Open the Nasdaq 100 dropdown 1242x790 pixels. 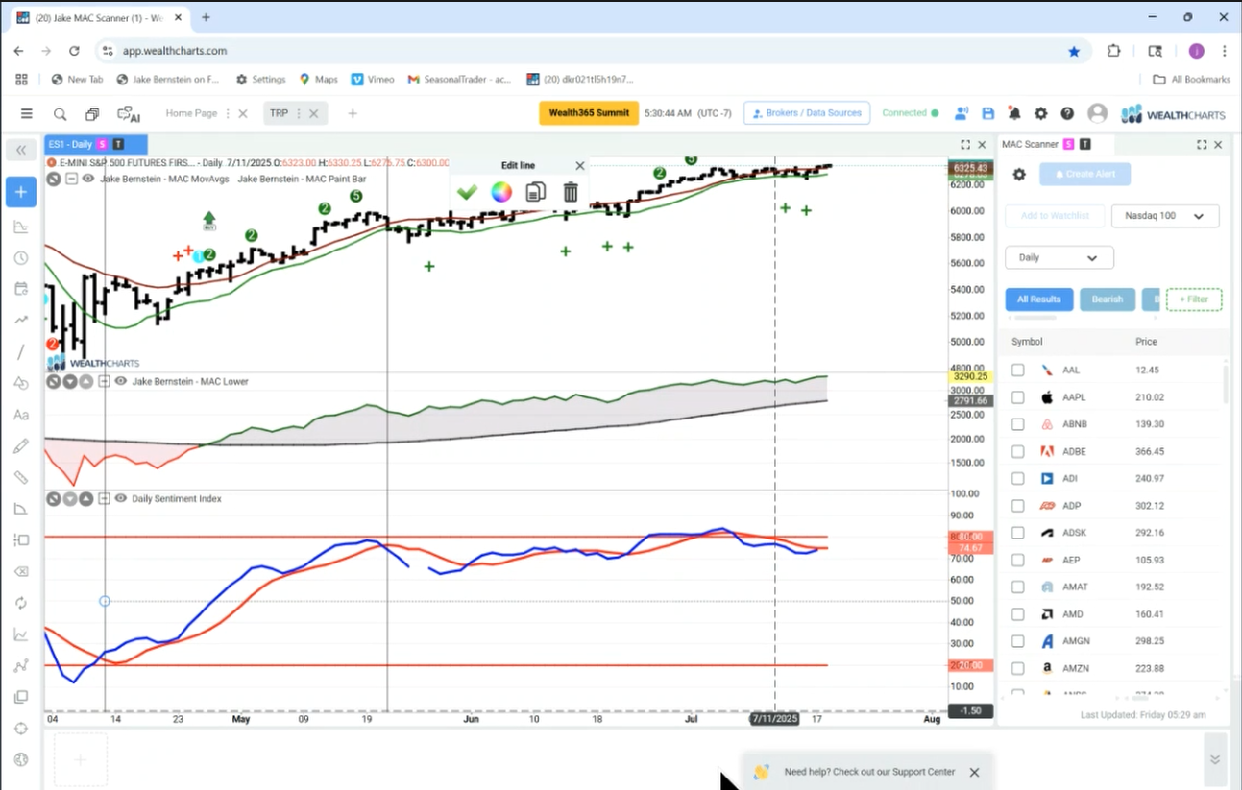coord(1165,216)
